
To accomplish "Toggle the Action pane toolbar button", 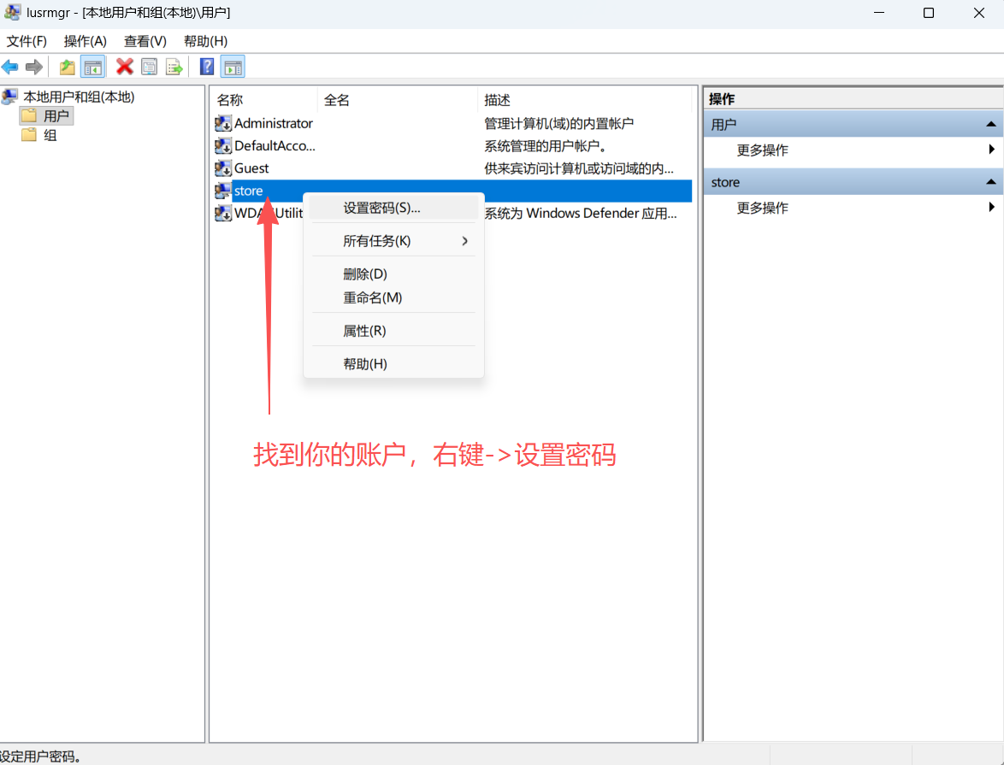I will tap(233, 67).
